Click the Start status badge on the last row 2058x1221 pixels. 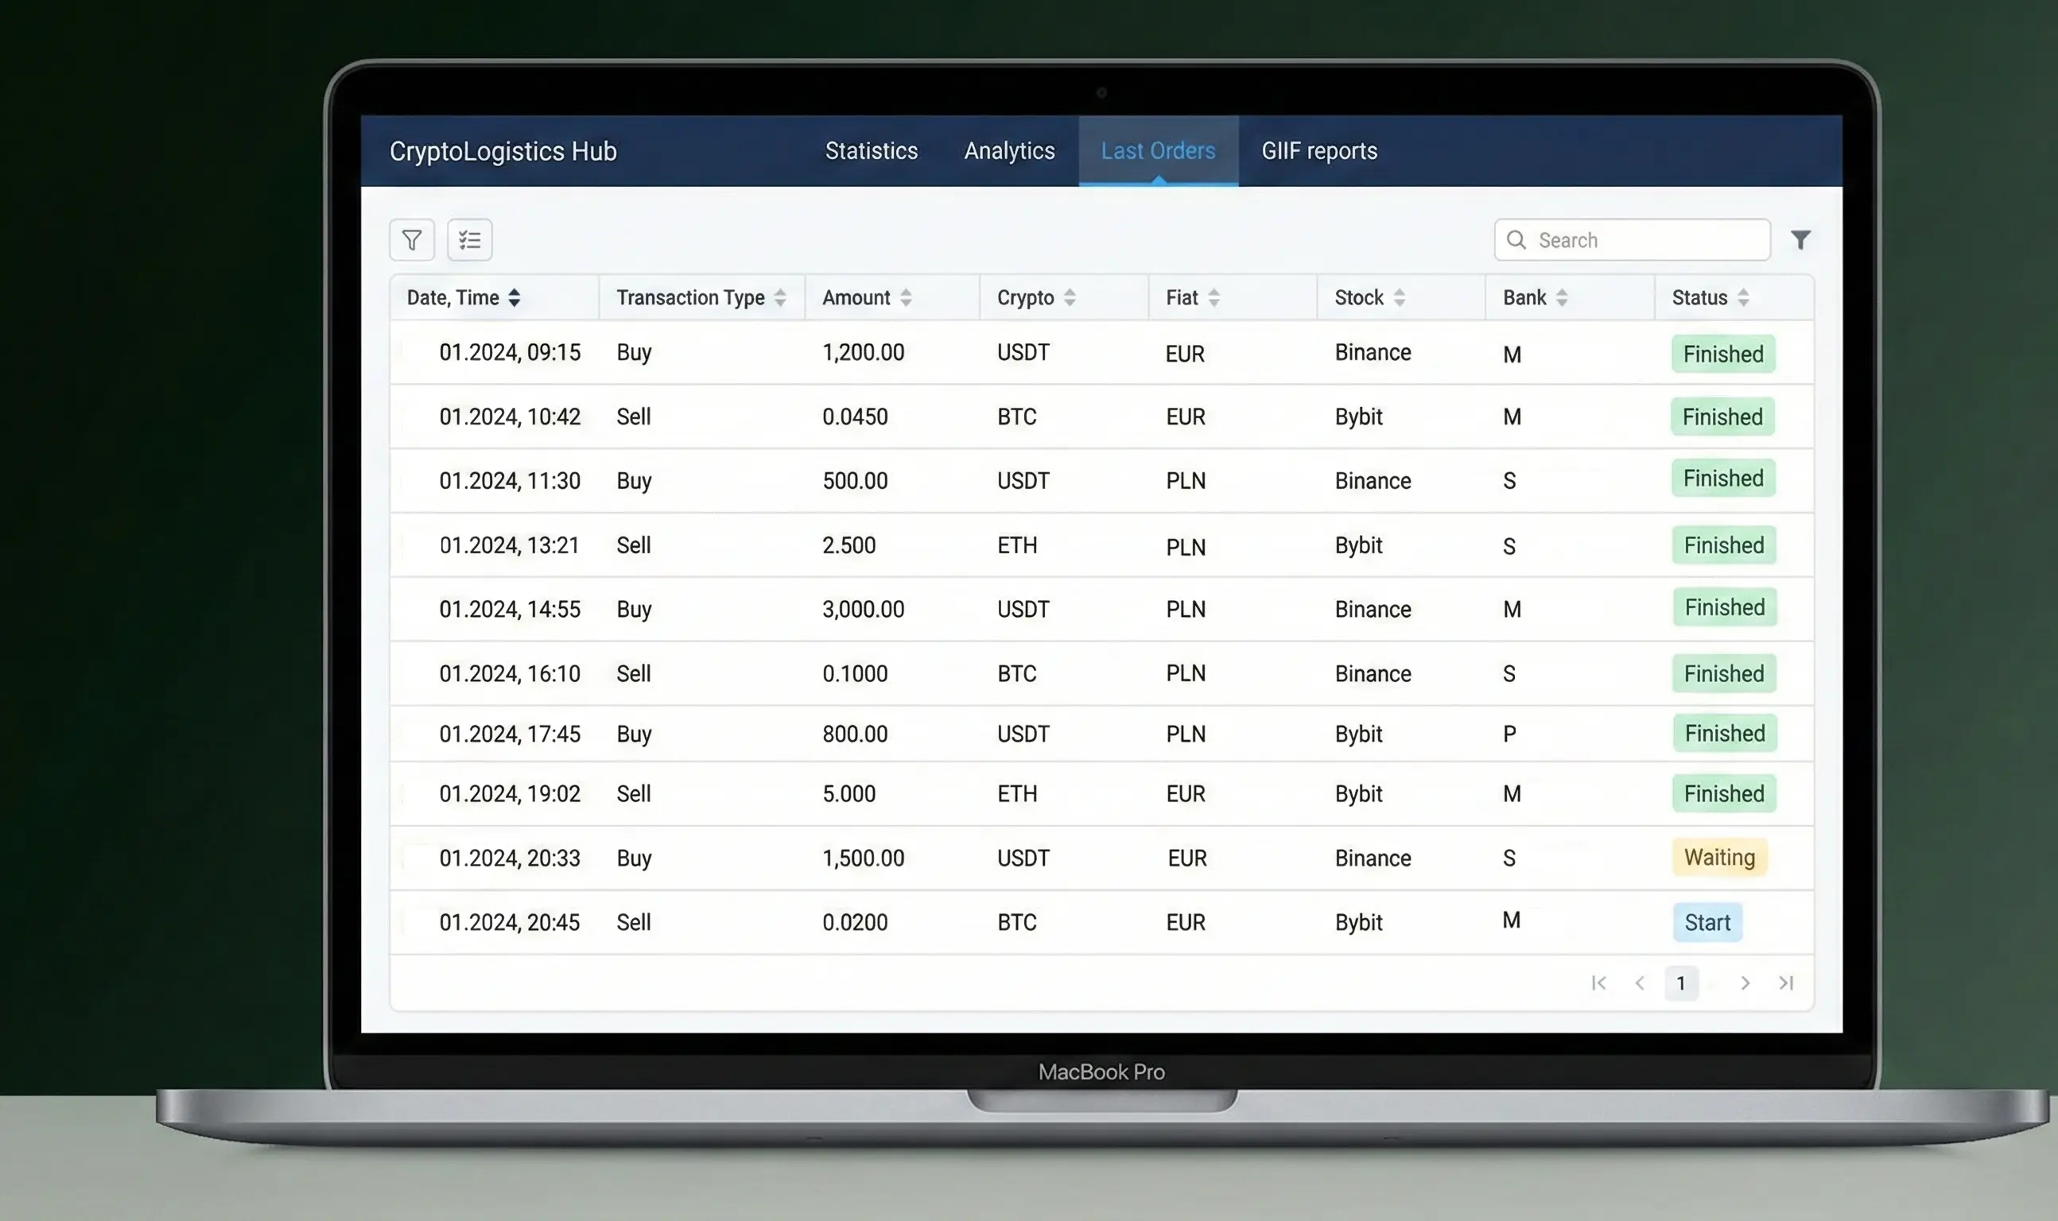coord(1707,922)
